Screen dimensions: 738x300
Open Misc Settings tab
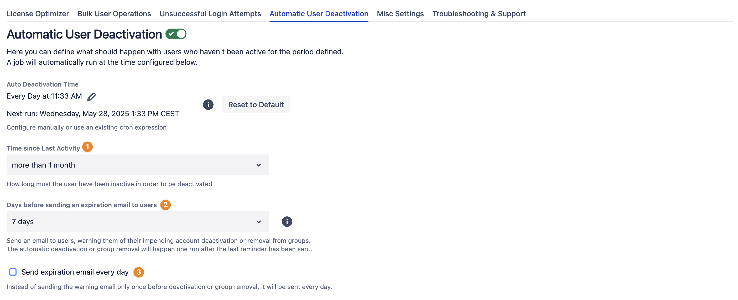(x=400, y=14)
